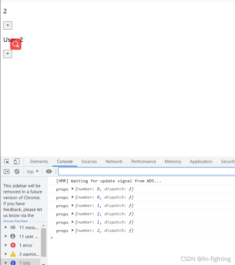
Task: Open the issue tracker link
Action: coord(15,221)
